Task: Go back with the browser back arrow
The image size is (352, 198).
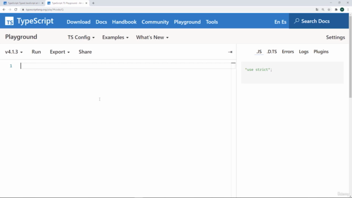Action: point(4,9)
